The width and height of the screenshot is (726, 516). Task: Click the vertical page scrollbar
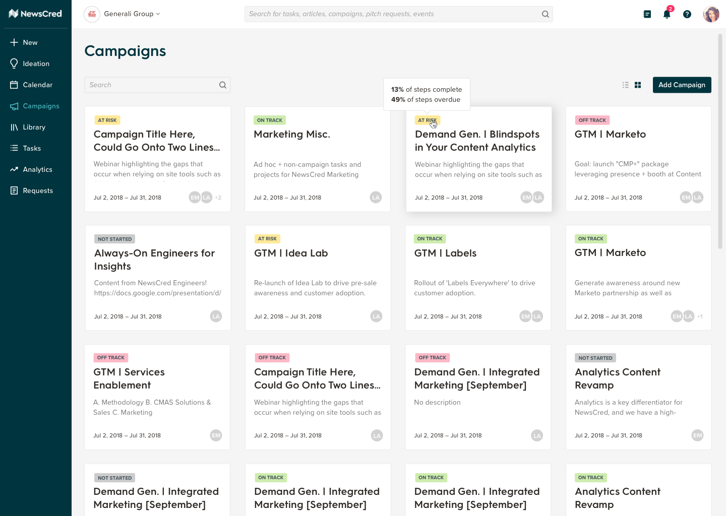pyautogui.click(x=720, y=141)
